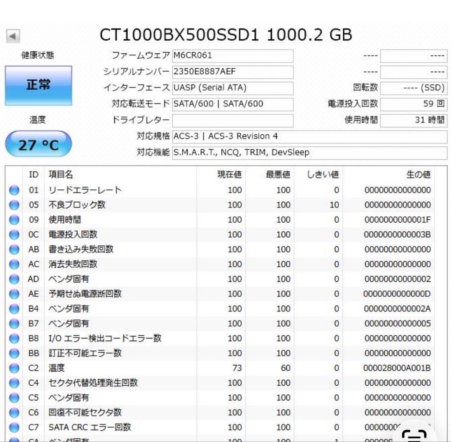Select the 書き込み失敗回数 row name
451x442 pixels.
81,249
